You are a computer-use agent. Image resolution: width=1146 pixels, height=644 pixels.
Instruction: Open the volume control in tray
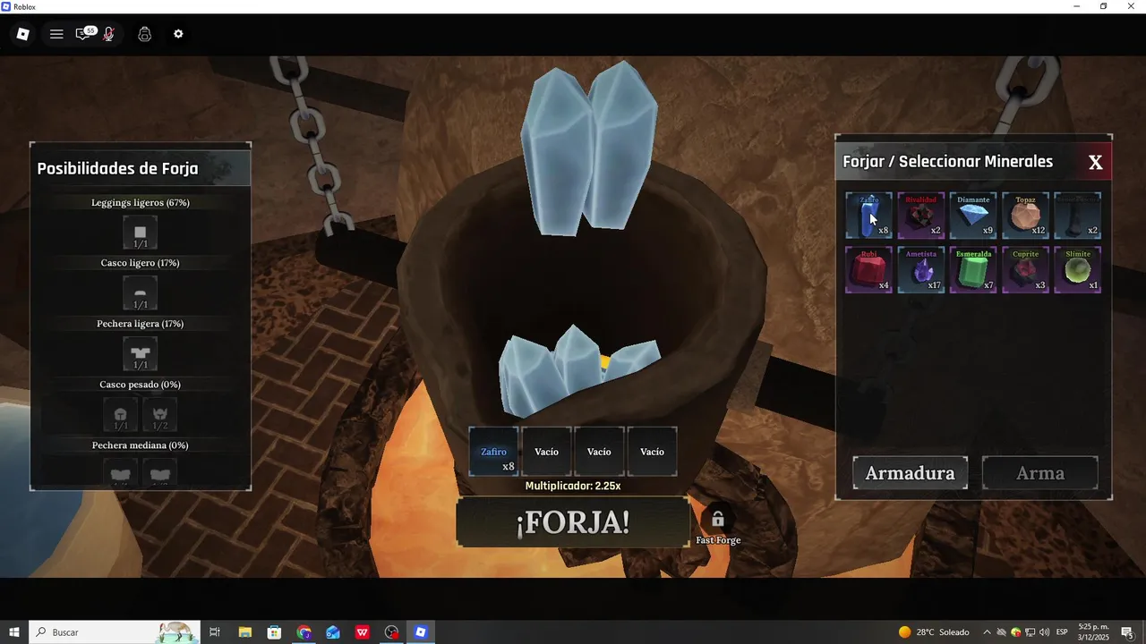pyautogui.click(x=1044, y=632)
